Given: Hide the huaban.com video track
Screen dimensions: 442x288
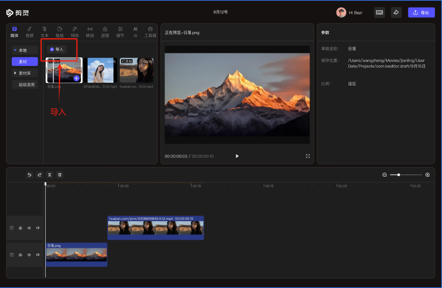Looking at the screenshot, I should 29,228.
